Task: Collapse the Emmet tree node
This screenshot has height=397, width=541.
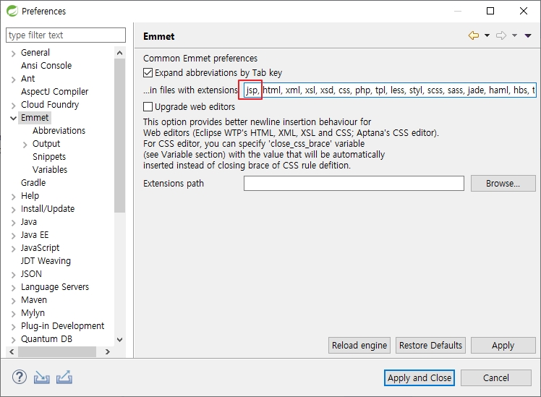Action: 14,119
